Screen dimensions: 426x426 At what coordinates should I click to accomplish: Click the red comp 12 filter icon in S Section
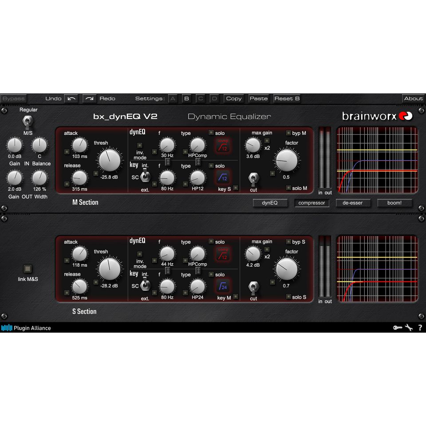[x=223, y=254]
